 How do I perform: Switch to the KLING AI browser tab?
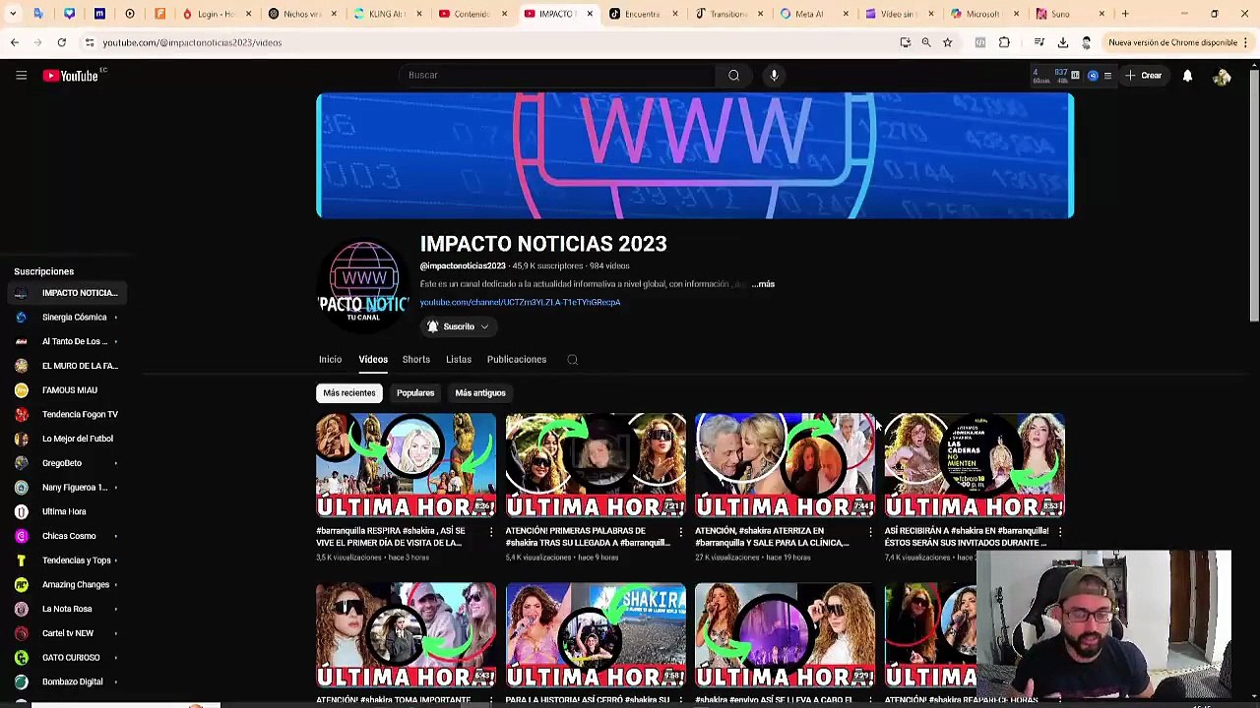(x=387, y=14)
